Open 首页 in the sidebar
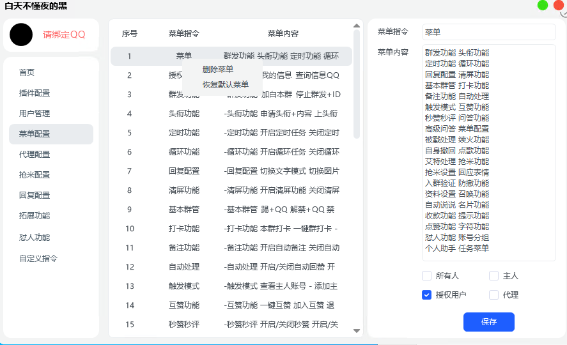567x345 pixels. (27, 73)
